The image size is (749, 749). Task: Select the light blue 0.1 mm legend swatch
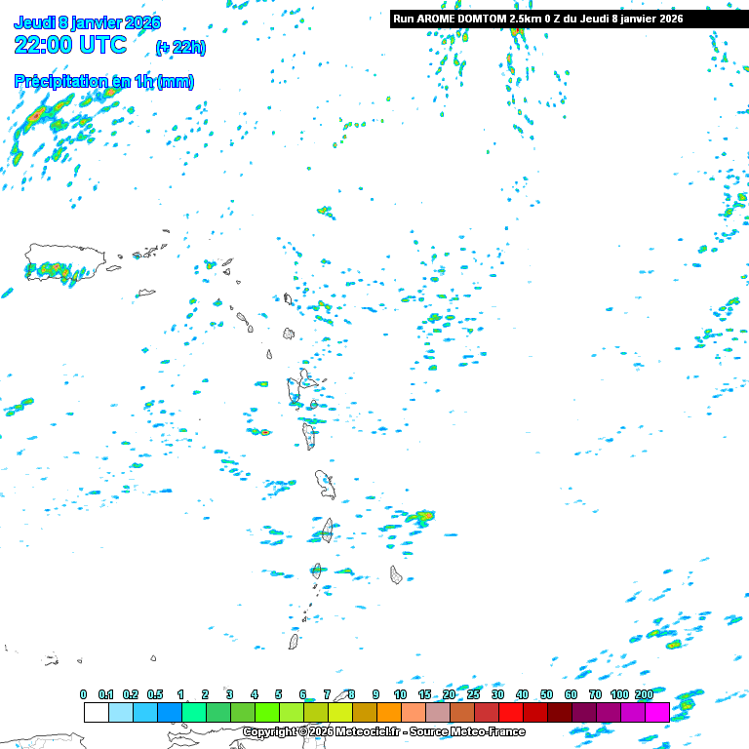click(120, 712)
